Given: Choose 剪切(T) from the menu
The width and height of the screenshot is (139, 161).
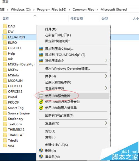Looking at the screenshot, I should click(x=50, y=131).
